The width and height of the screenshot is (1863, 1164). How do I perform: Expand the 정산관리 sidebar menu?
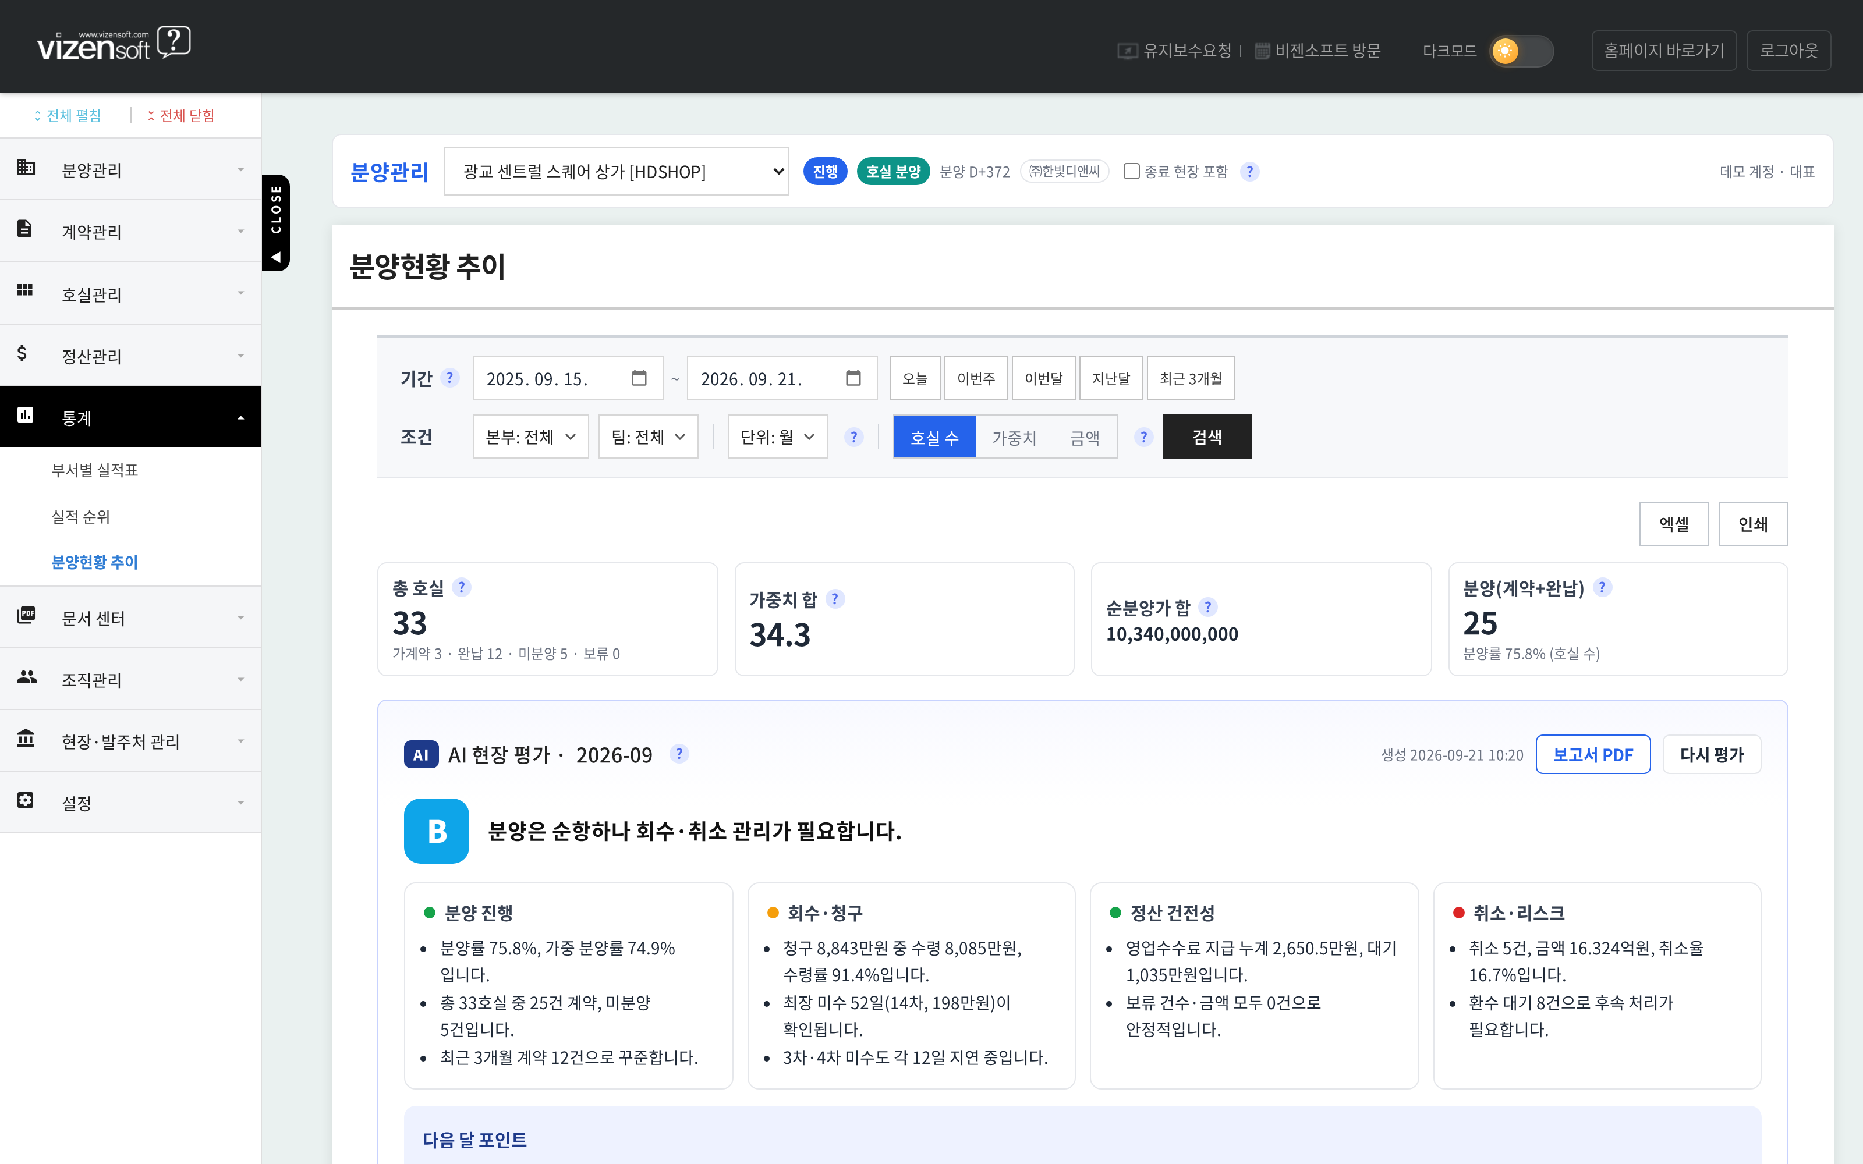130,356
